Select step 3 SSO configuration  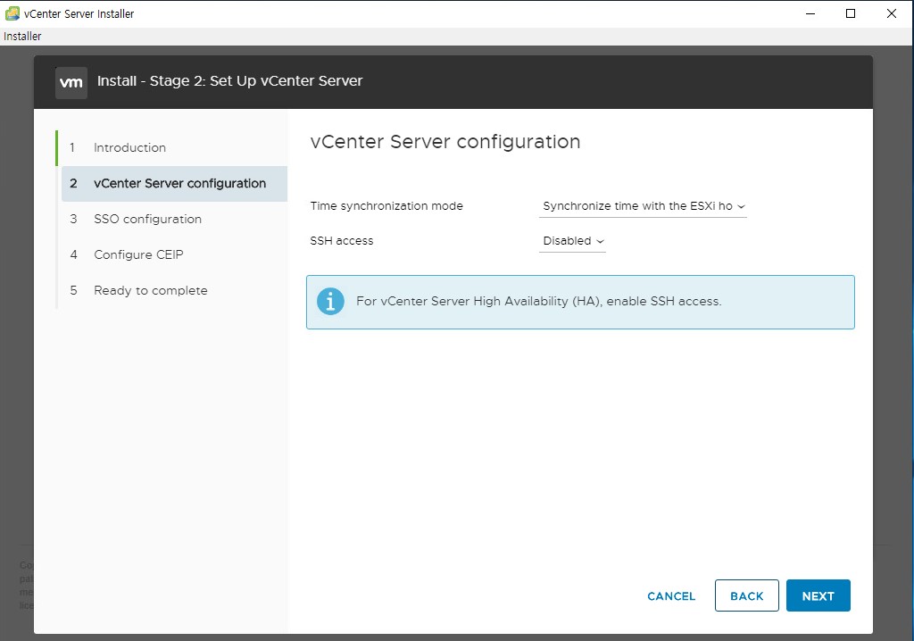point(174,220)
